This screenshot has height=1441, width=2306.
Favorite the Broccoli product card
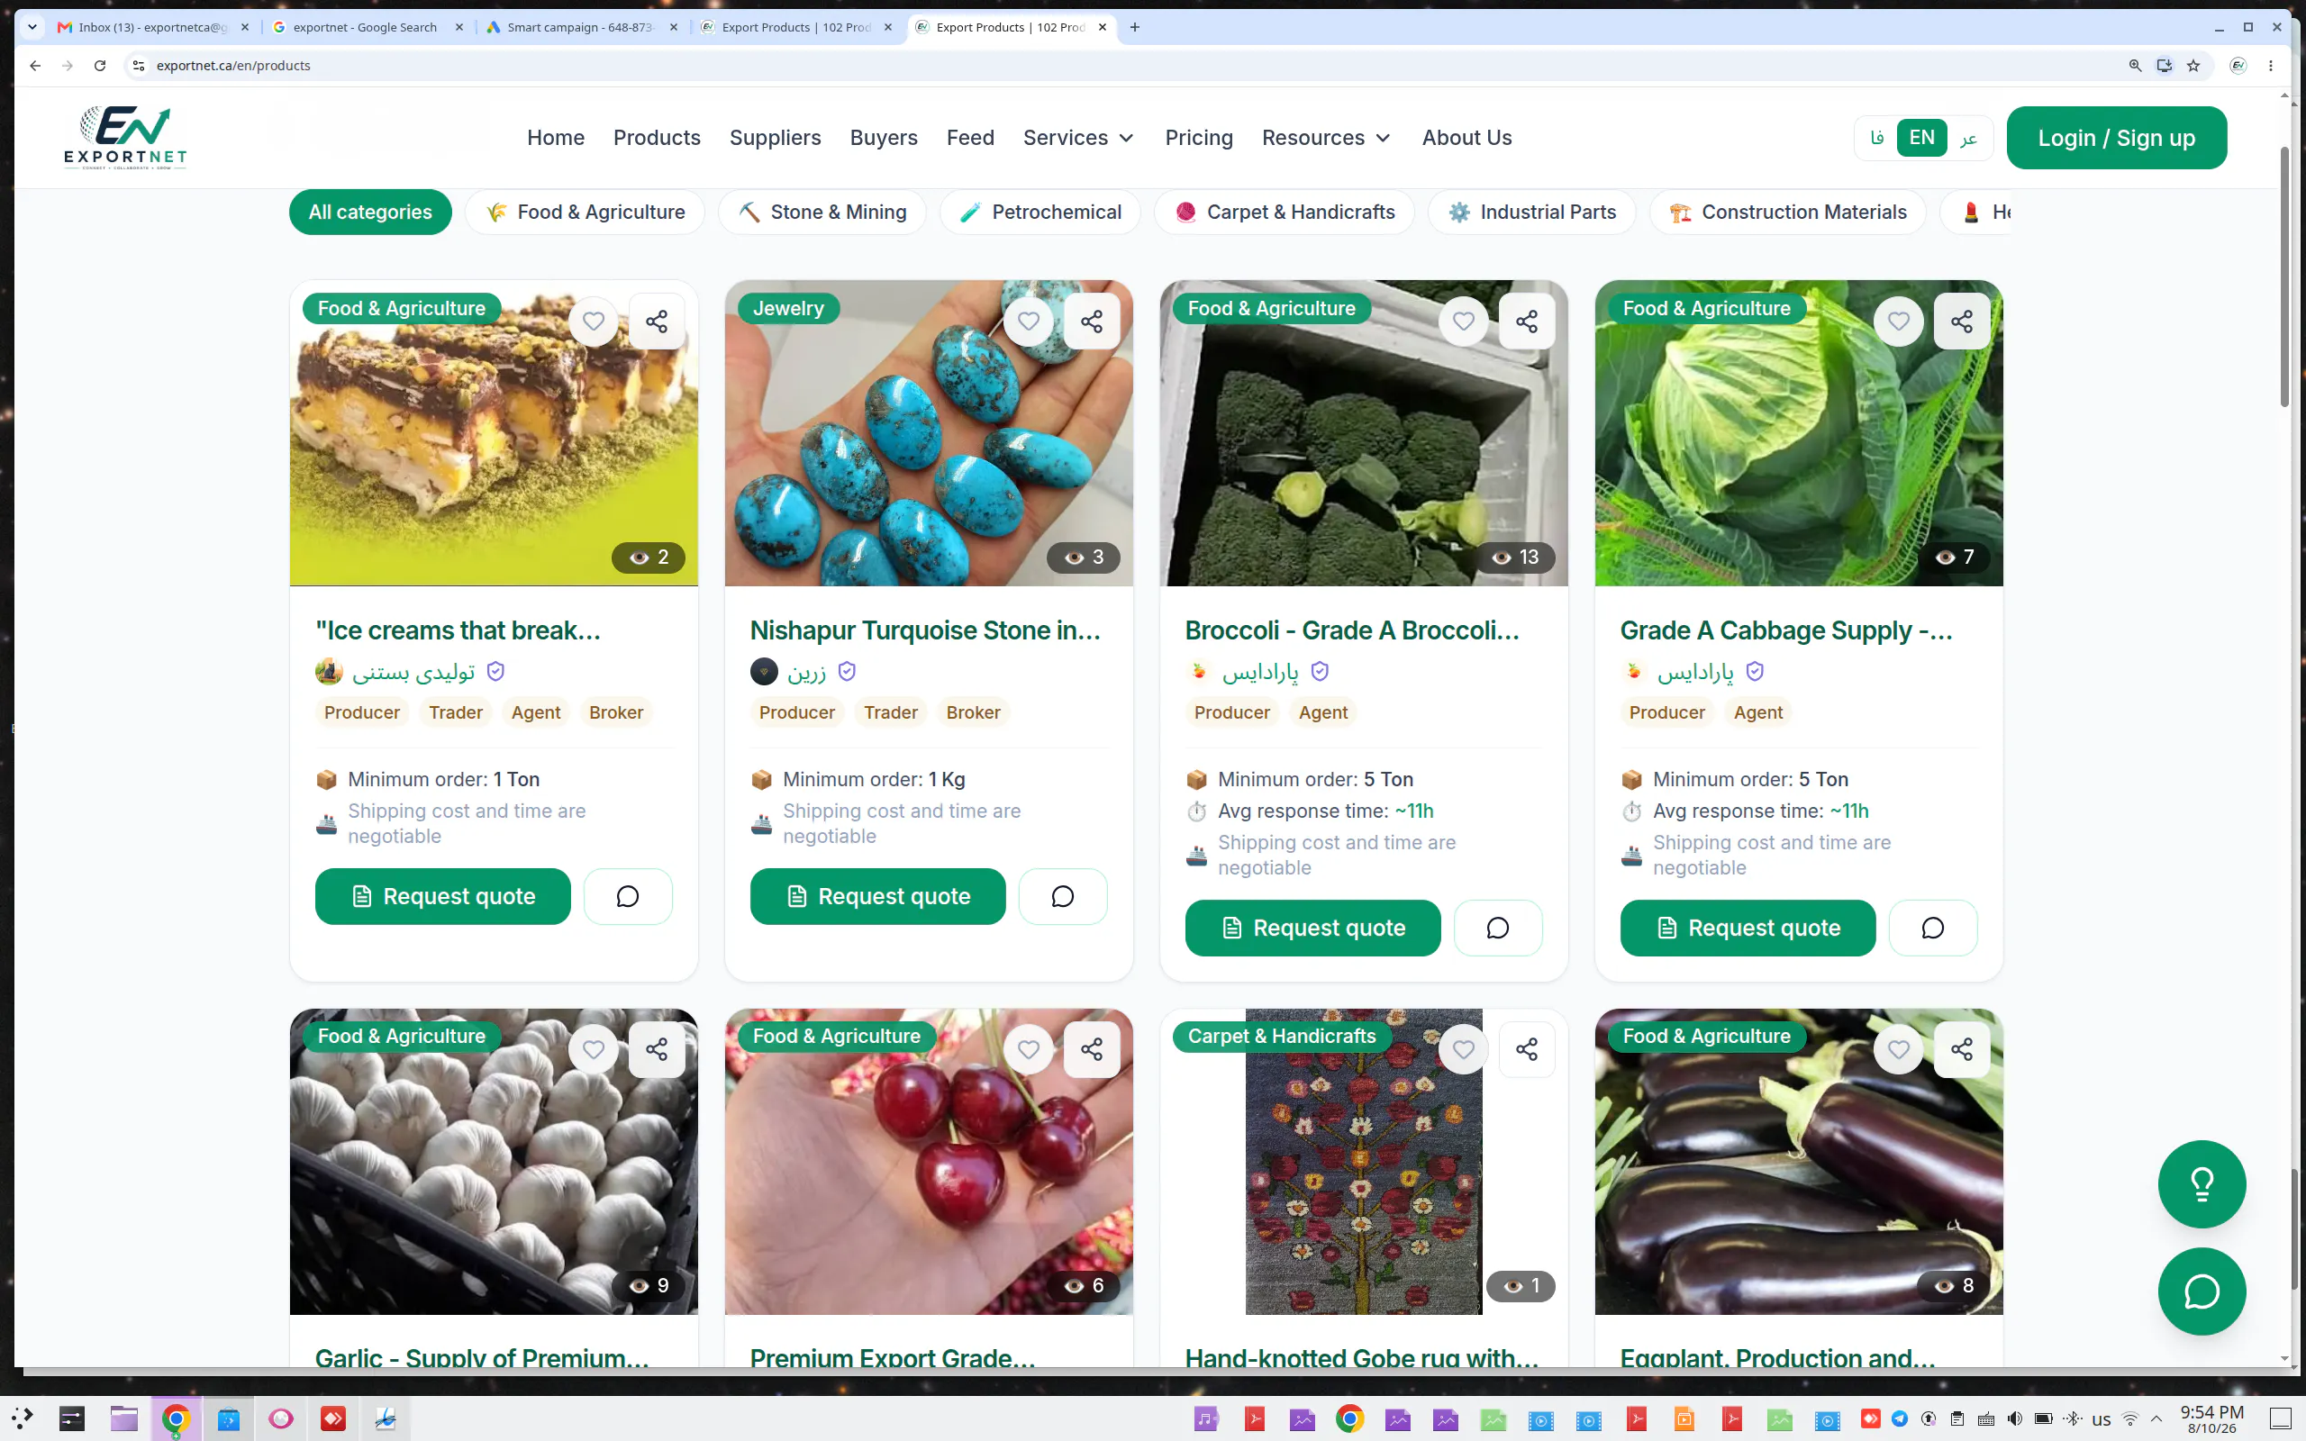click(1464, 322)
